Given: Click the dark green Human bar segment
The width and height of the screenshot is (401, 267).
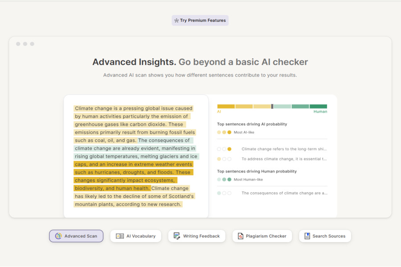Looking at the screenshot, I should 319,106.
